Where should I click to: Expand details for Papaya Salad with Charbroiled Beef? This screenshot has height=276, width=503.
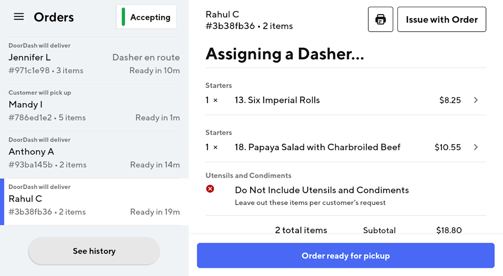476,147
